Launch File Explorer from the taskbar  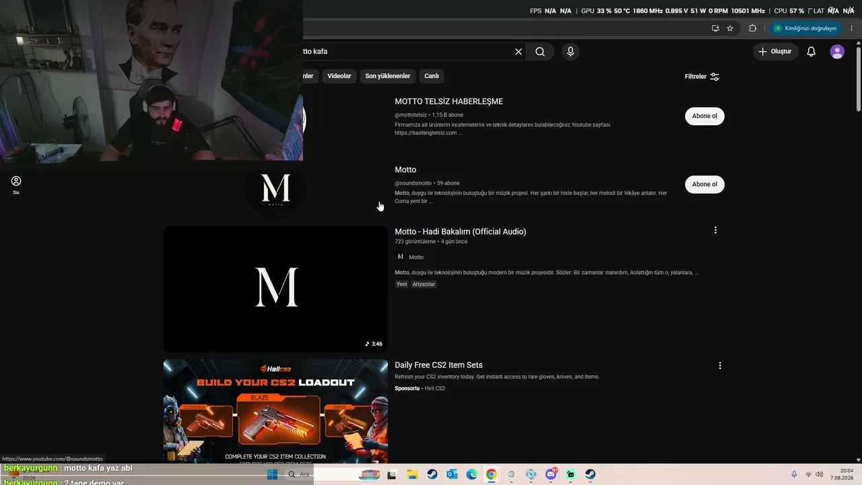pos(412,474)
